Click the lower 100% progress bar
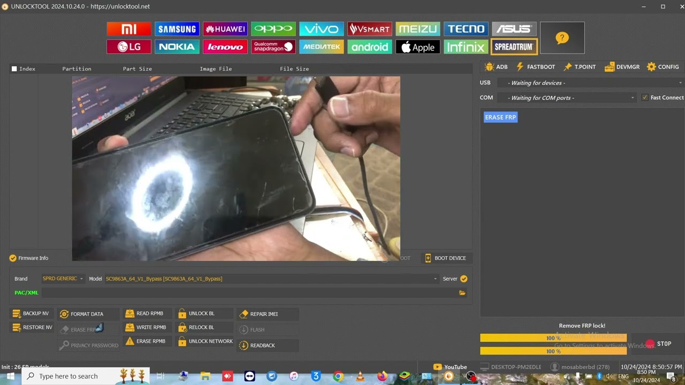The image size is (685, 385). click(x=553, y=351)
